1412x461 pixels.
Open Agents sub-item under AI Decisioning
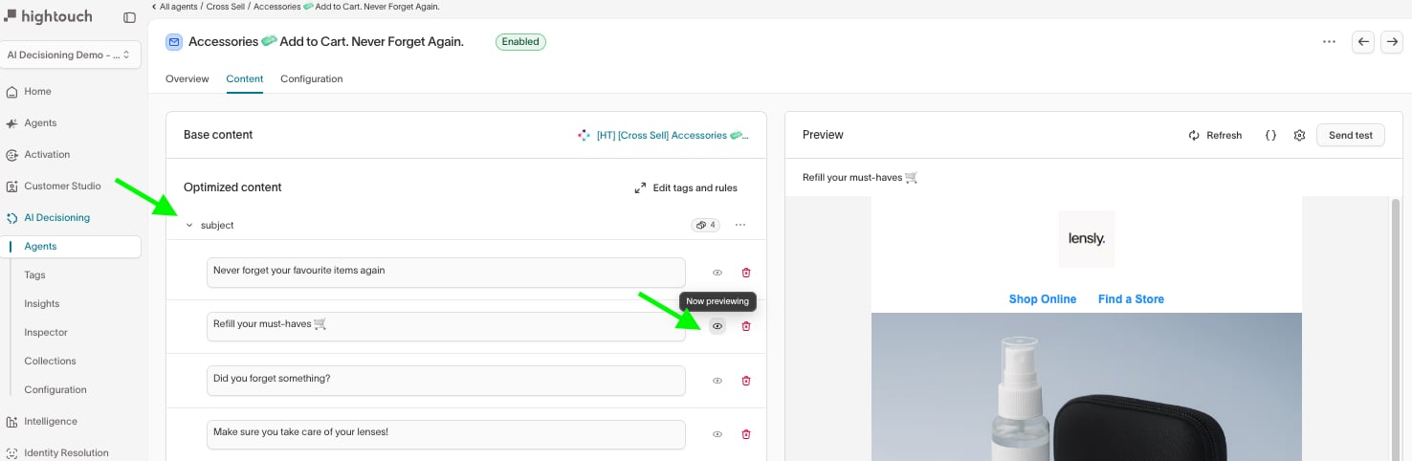(72, 247)
